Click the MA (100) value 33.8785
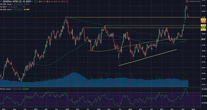The width and height of the screenshot is (207, 110). pos(26,4)
